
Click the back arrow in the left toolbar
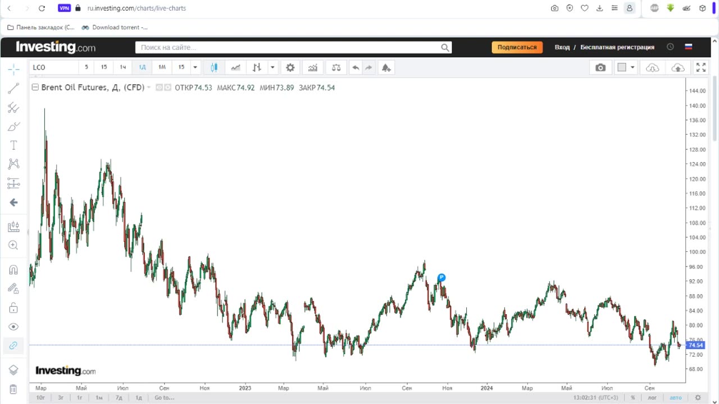13,202
